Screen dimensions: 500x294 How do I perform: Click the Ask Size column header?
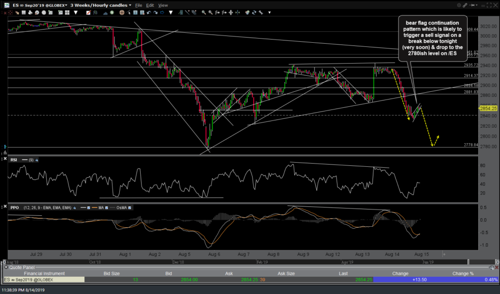click(286, 274)
